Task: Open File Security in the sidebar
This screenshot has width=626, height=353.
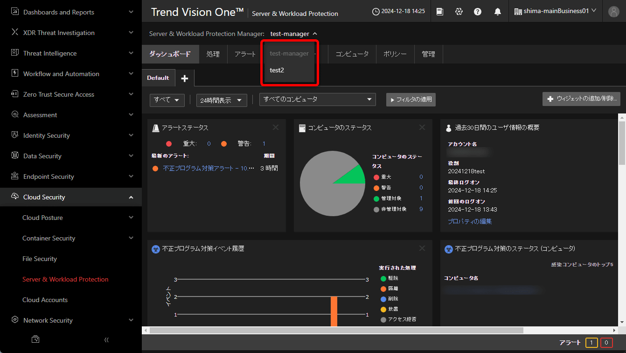Action: [40, 259]
